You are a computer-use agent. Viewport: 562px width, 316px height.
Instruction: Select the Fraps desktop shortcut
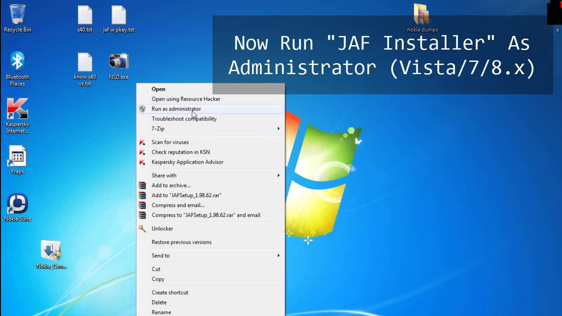click(x=18, y=160)
